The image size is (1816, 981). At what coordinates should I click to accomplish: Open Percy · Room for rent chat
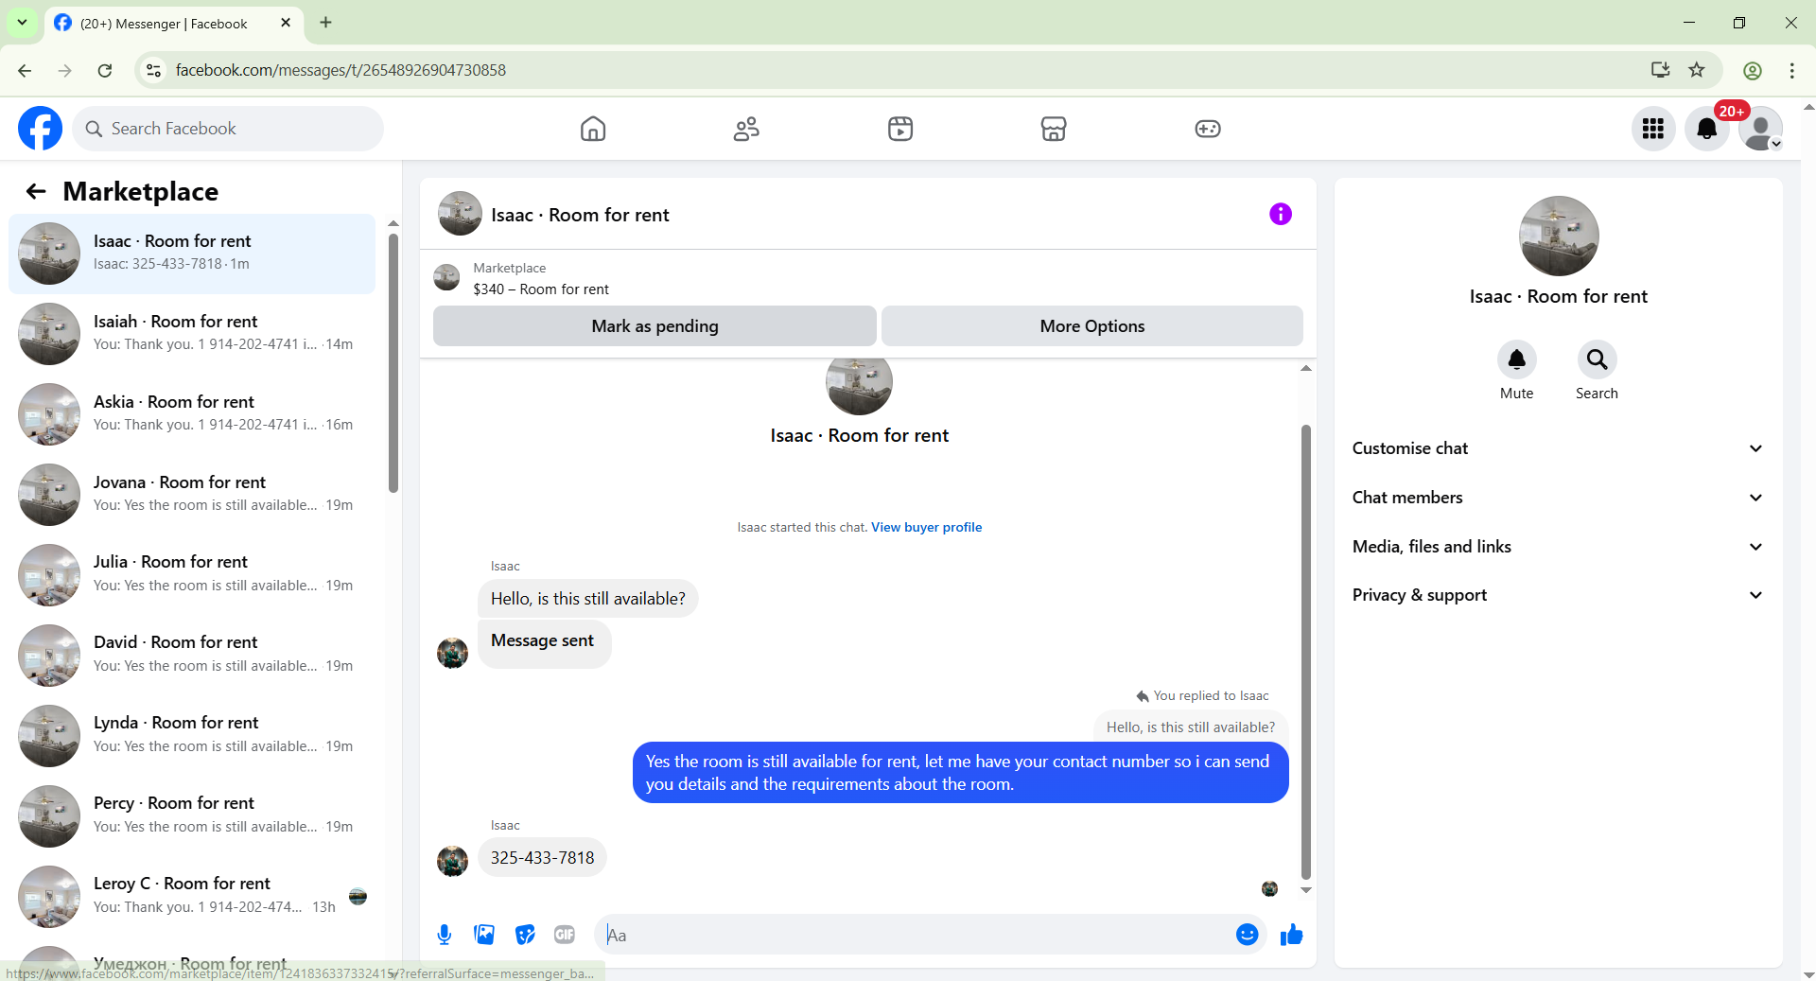pos(192,815)
